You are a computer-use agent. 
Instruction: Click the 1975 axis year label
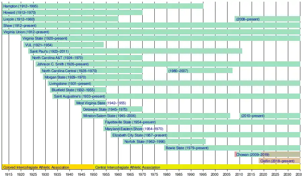click(155, 174)
